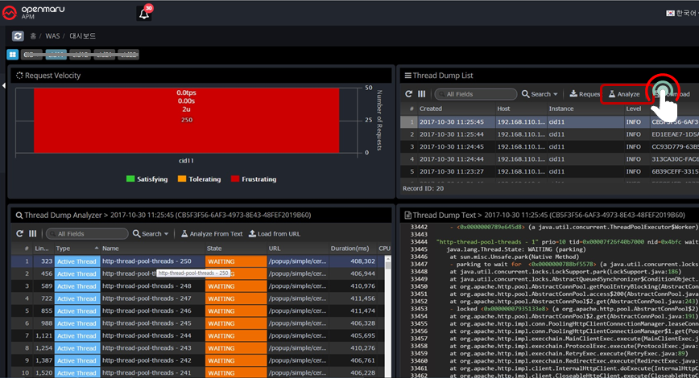Click the Analyze button
699x378 pixels.
click(x=623, y=94)
